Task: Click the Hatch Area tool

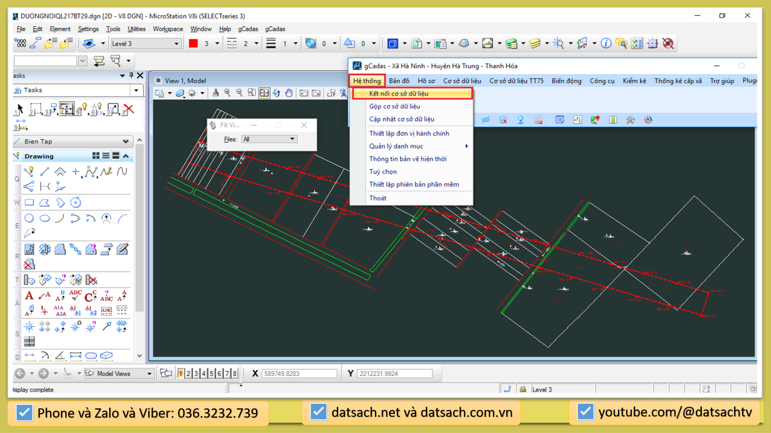Action: tap(29, 249)
